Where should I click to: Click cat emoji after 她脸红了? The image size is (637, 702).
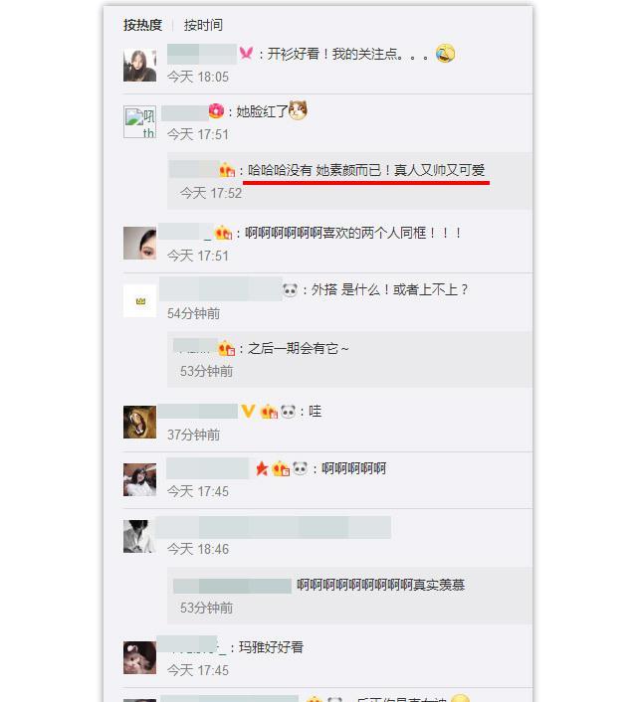click(x=299, y=110)
